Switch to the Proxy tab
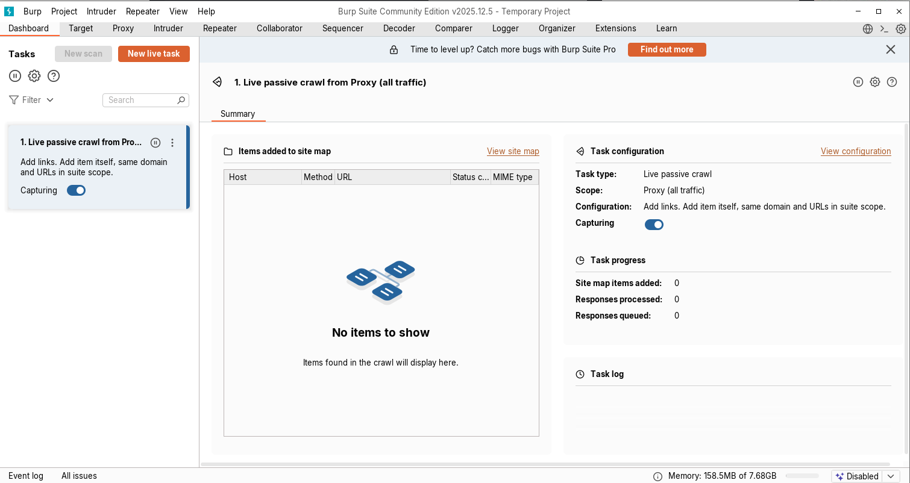 123,28
